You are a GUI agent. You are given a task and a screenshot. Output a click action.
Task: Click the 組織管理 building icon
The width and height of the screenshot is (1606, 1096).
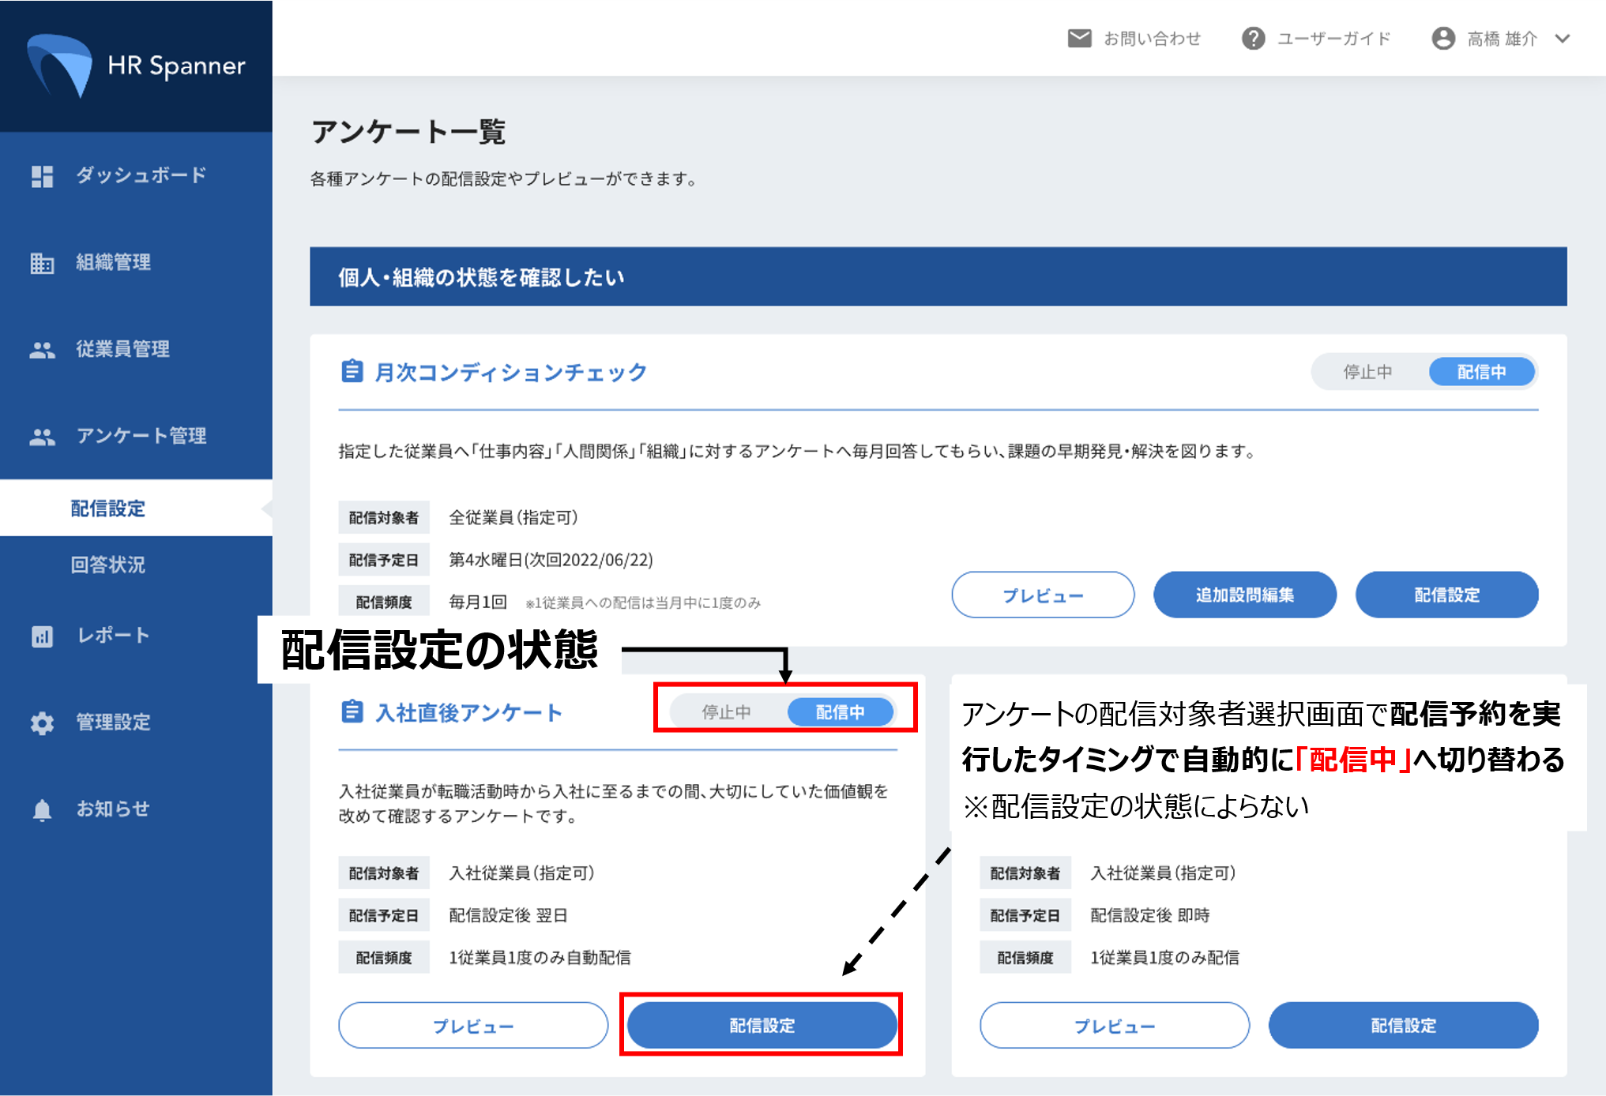[x=42, y=263]
